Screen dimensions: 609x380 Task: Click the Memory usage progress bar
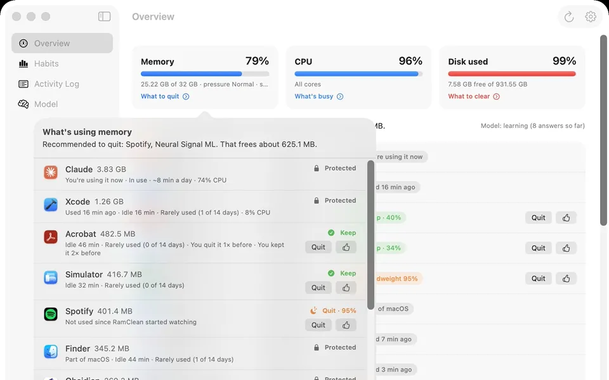coord(205,73)
